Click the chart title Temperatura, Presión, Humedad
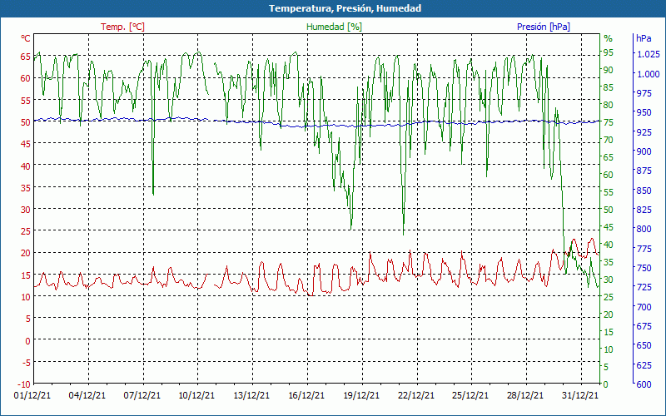Screen dimensions: 666x416 pyautogui.click(x=345, y=8)
